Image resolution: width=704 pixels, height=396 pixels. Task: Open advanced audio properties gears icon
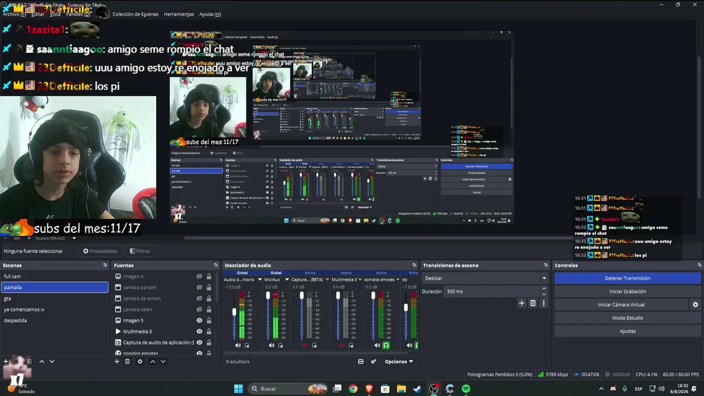point(373,361)
